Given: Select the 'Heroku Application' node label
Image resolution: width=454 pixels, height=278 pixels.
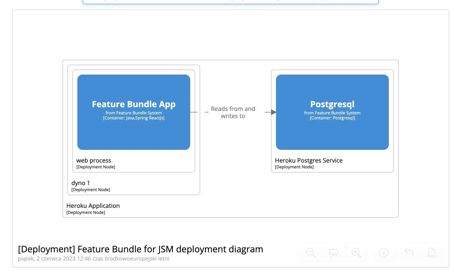Looking at the screenshot, I should pos(93,206).
